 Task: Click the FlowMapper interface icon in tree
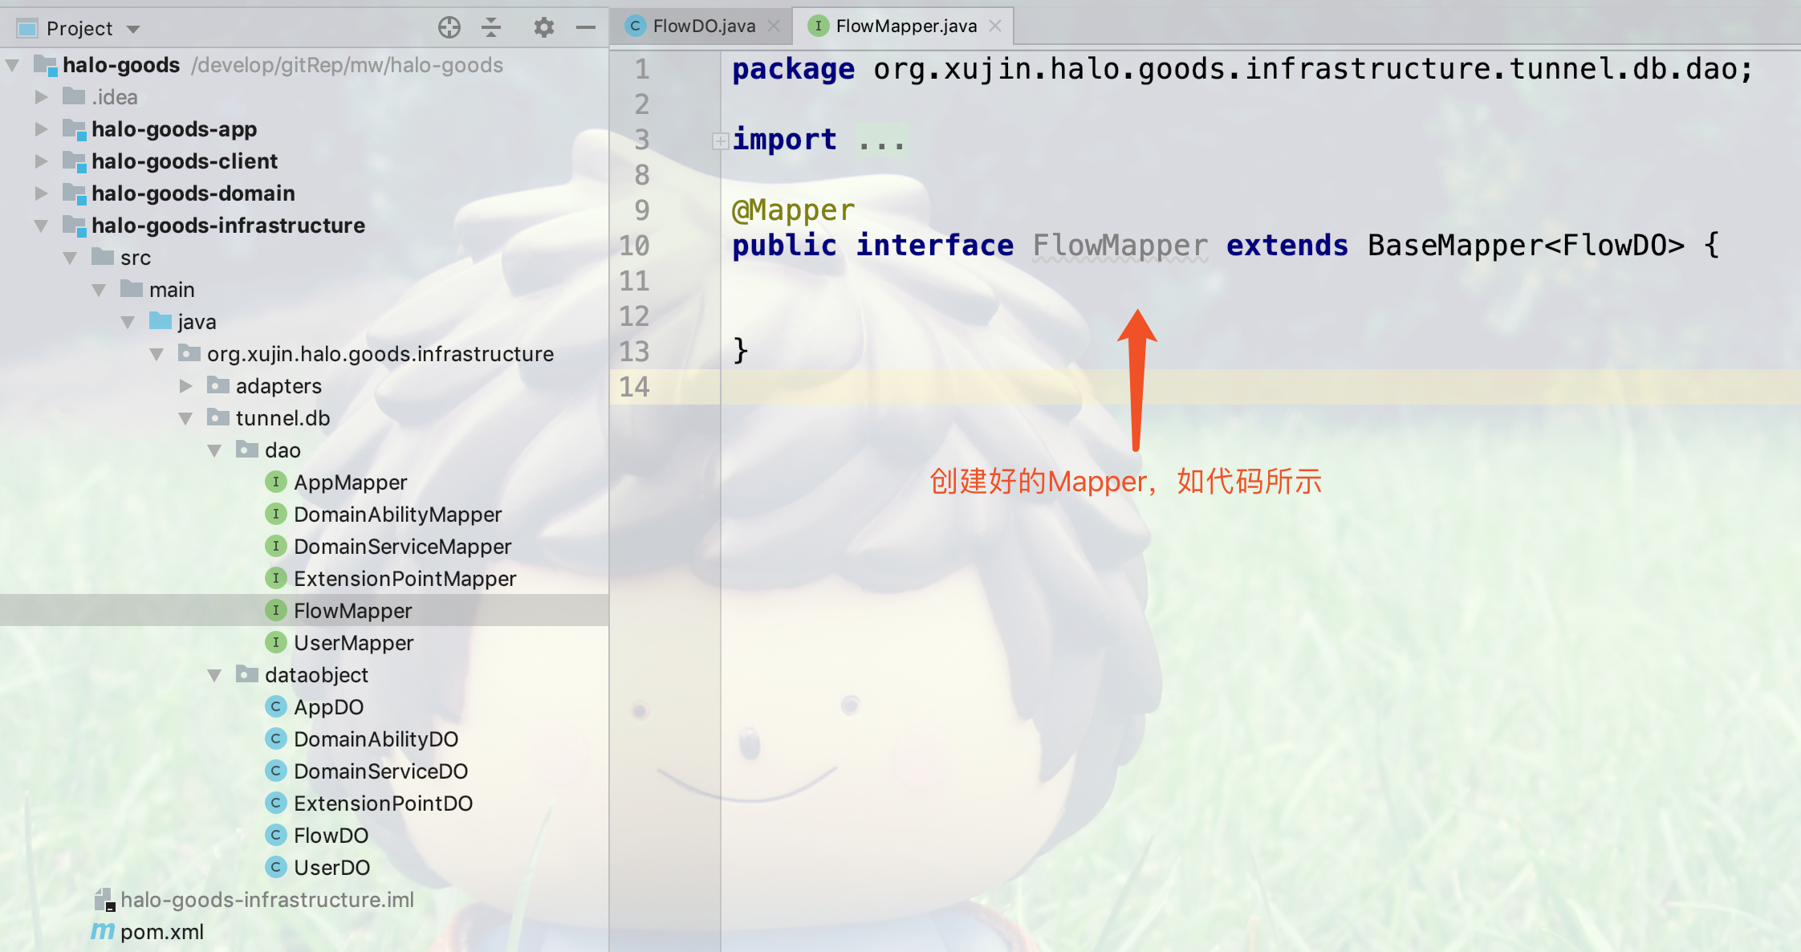pyautogui.click(x=275, y=610)
